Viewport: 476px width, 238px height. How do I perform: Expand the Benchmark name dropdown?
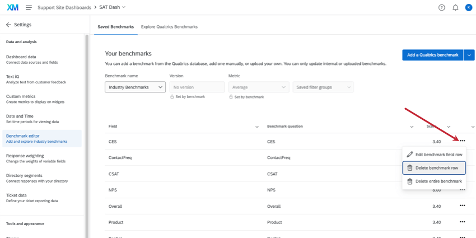coord(135,87)
